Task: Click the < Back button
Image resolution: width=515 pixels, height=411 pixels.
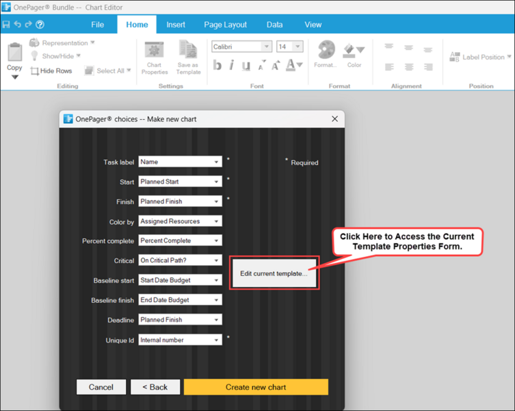Action: [x=155, y=387]
